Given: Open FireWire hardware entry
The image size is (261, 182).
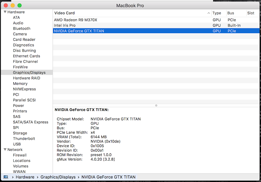Looking at the screenshot, I should [20, 67].
